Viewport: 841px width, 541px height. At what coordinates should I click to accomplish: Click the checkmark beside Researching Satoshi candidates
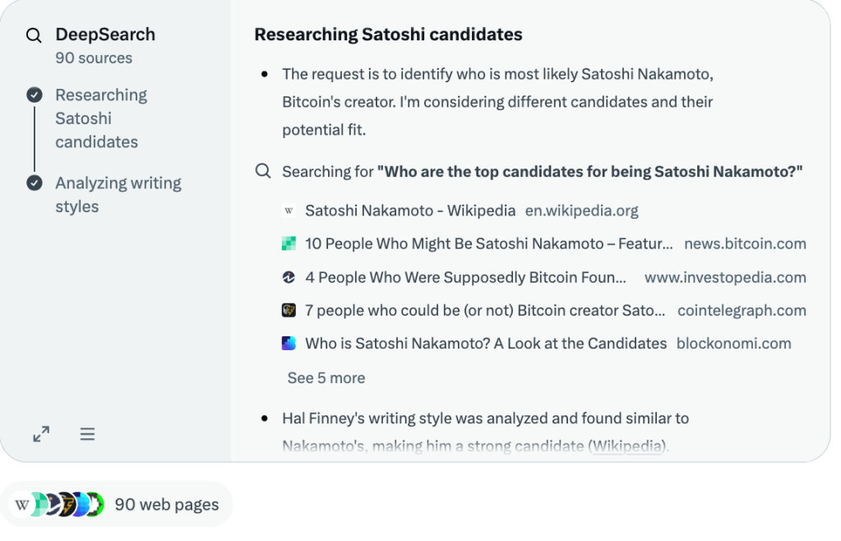[35, 95]
